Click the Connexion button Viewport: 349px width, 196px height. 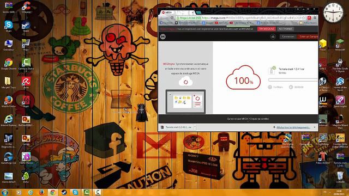pyautogui.click(x=288, y=36)
